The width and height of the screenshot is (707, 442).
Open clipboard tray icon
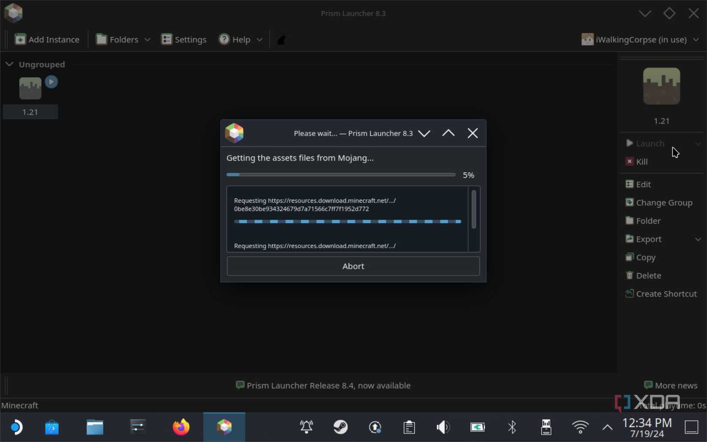(409, 427)
